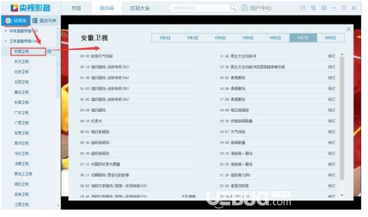Switch schedule to 9月8日 date tab
Screen dimensions: 368x217
pos(330,38)
